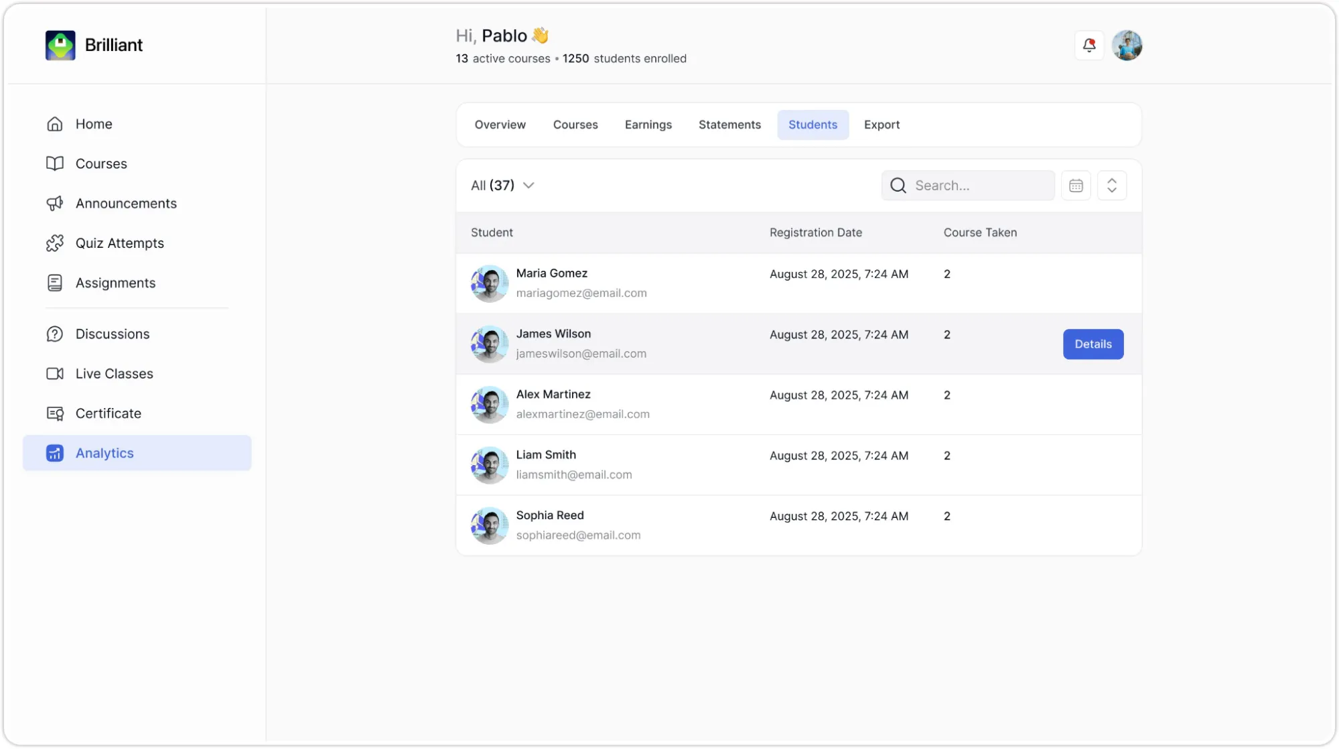Click Sophia Reed's registration date
This screenshot has height=749, width=1339.
[839, 517]
